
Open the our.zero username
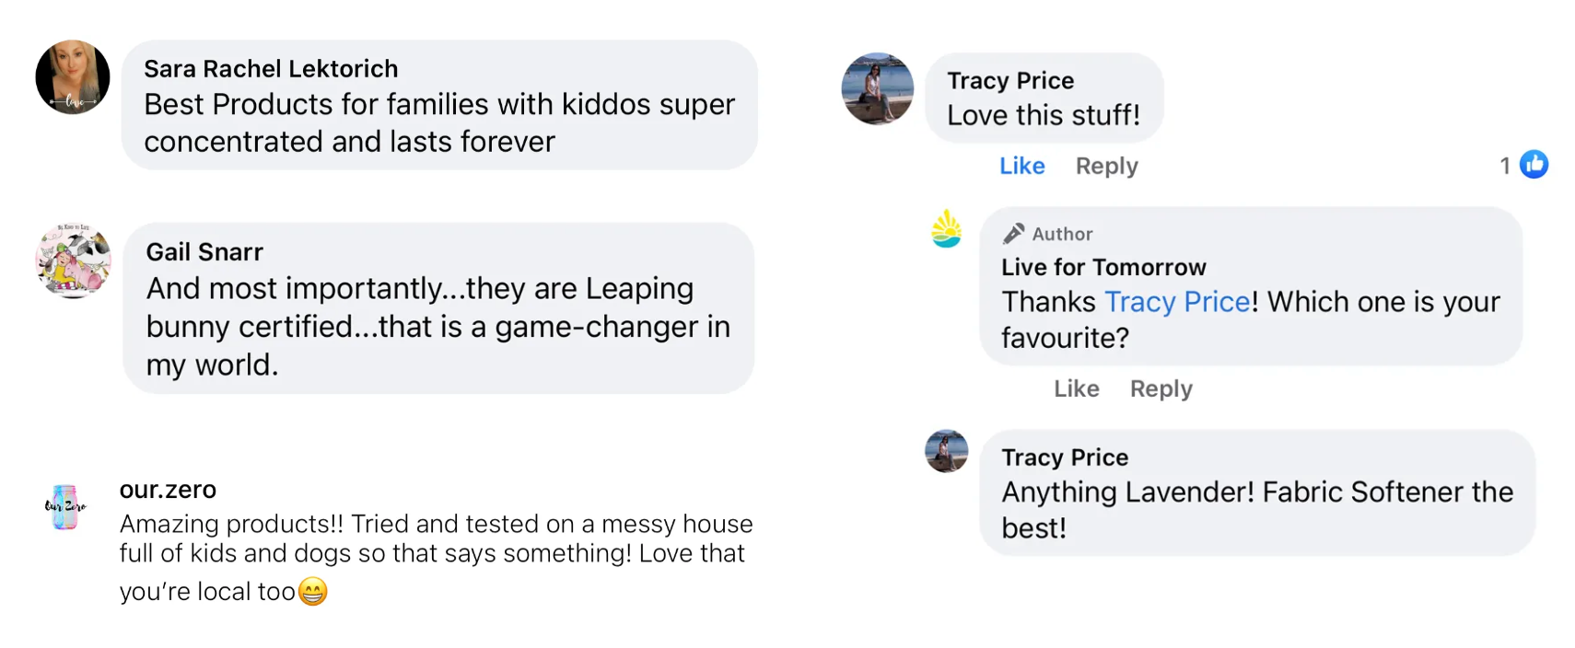click(168, 490)
